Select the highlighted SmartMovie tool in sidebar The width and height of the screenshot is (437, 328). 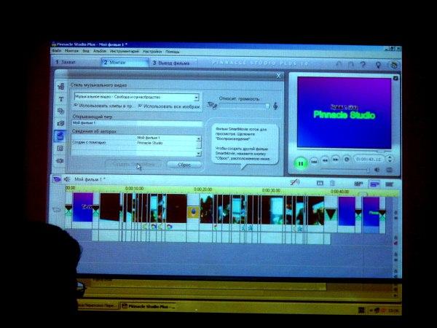60,136
